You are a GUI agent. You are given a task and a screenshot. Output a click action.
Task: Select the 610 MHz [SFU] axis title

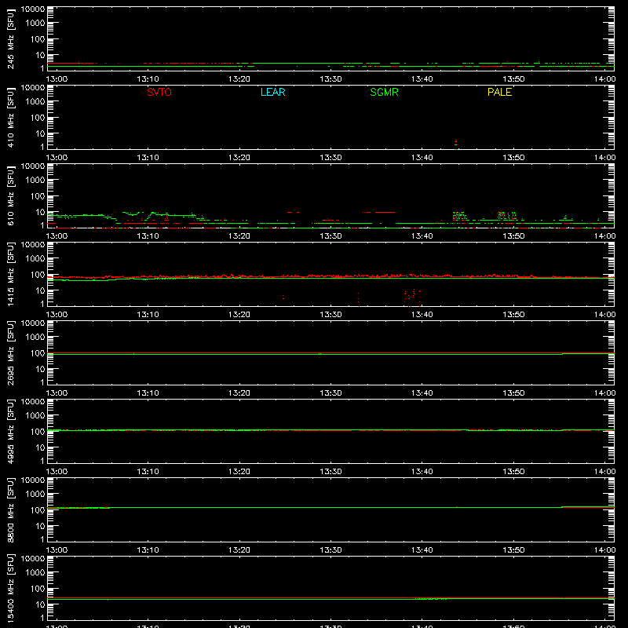(10, 196)
